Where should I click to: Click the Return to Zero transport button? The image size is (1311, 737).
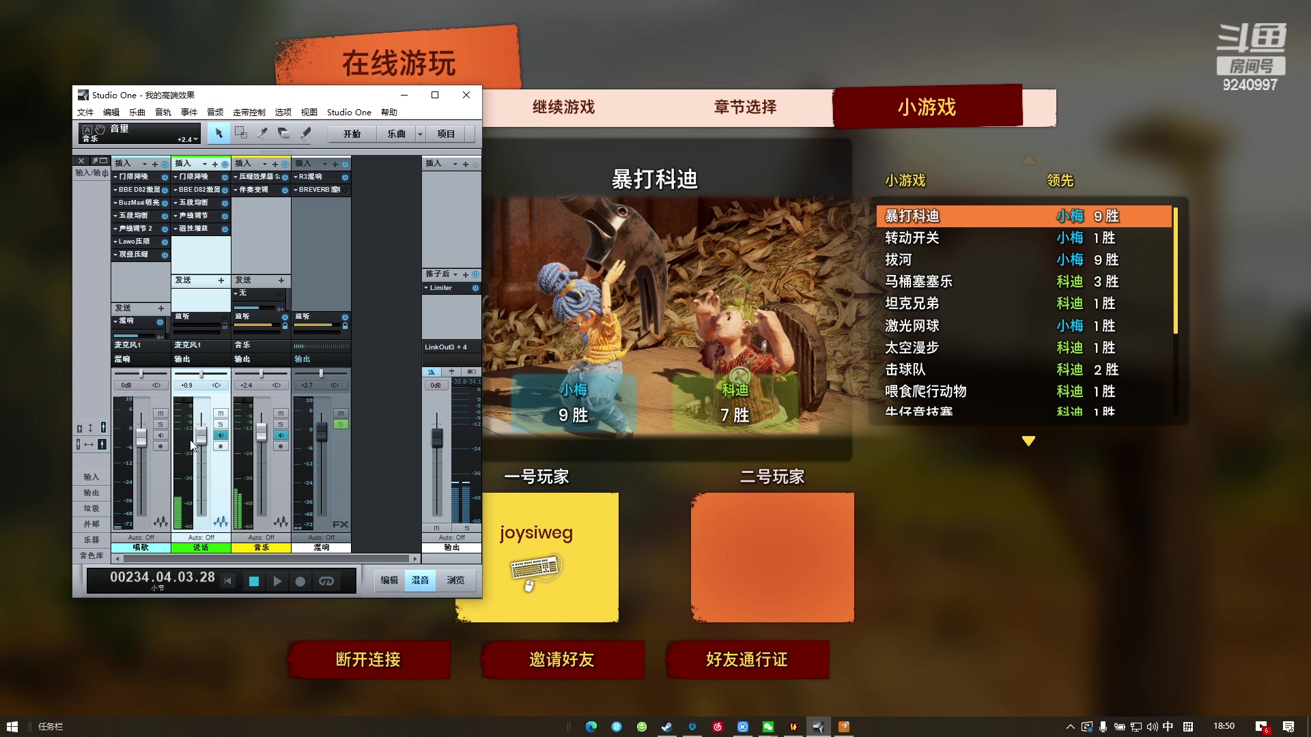tap(228, 581)
